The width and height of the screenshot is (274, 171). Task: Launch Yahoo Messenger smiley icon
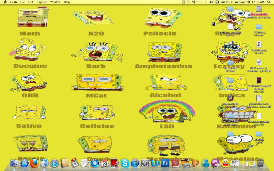pos(225,163)
